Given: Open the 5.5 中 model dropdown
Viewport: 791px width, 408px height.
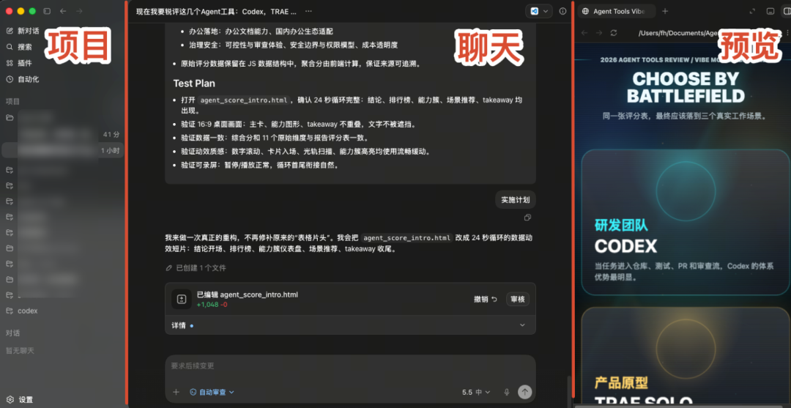Looking at the screenshot, I should 476,392.
